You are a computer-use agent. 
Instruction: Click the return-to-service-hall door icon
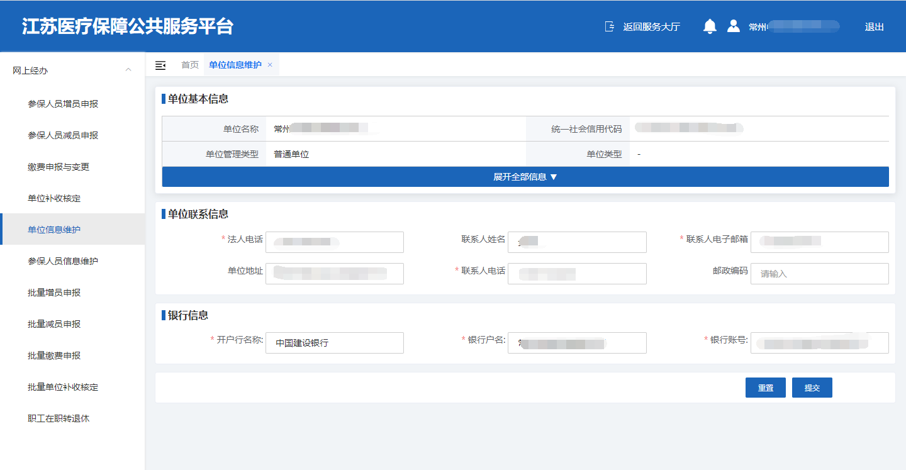point(609,26)
